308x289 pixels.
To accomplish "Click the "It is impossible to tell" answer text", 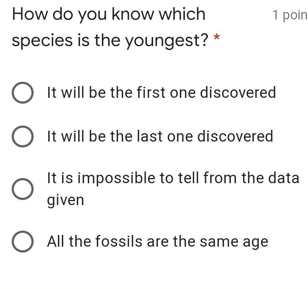I will [173, 178].
